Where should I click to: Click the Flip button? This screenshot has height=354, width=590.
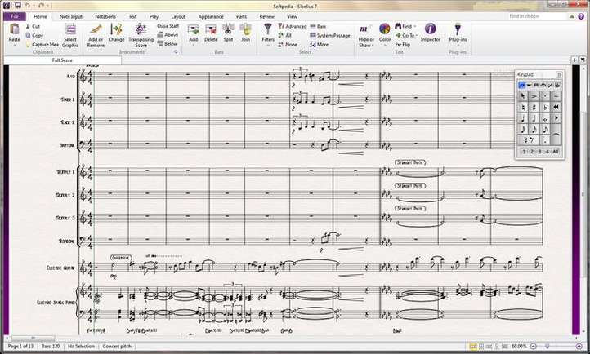(x=403, y=44)
